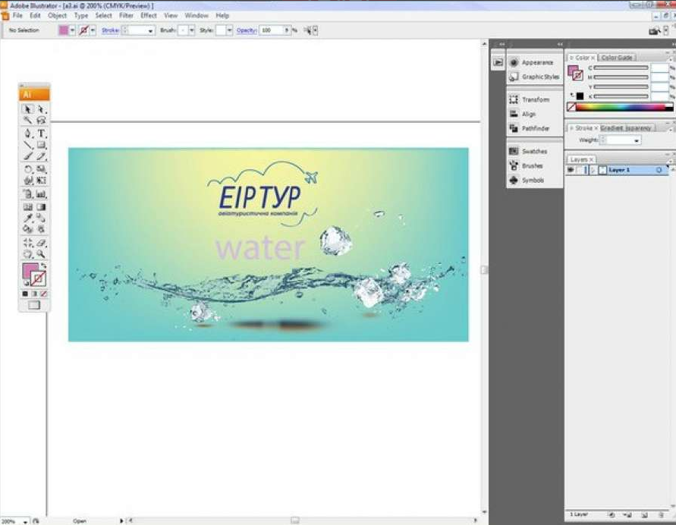
Task: Select the Gradient tool in the toolbox
Action: point(41,207)
